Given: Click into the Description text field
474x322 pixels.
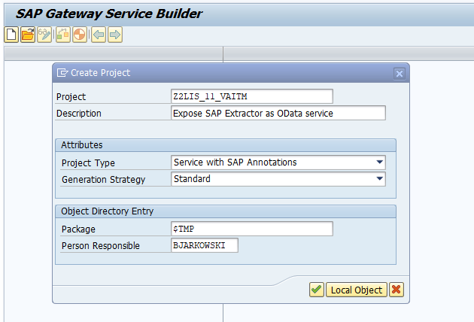Looking at the screenshot, I should pyautogui.click(x=278, y=113).
